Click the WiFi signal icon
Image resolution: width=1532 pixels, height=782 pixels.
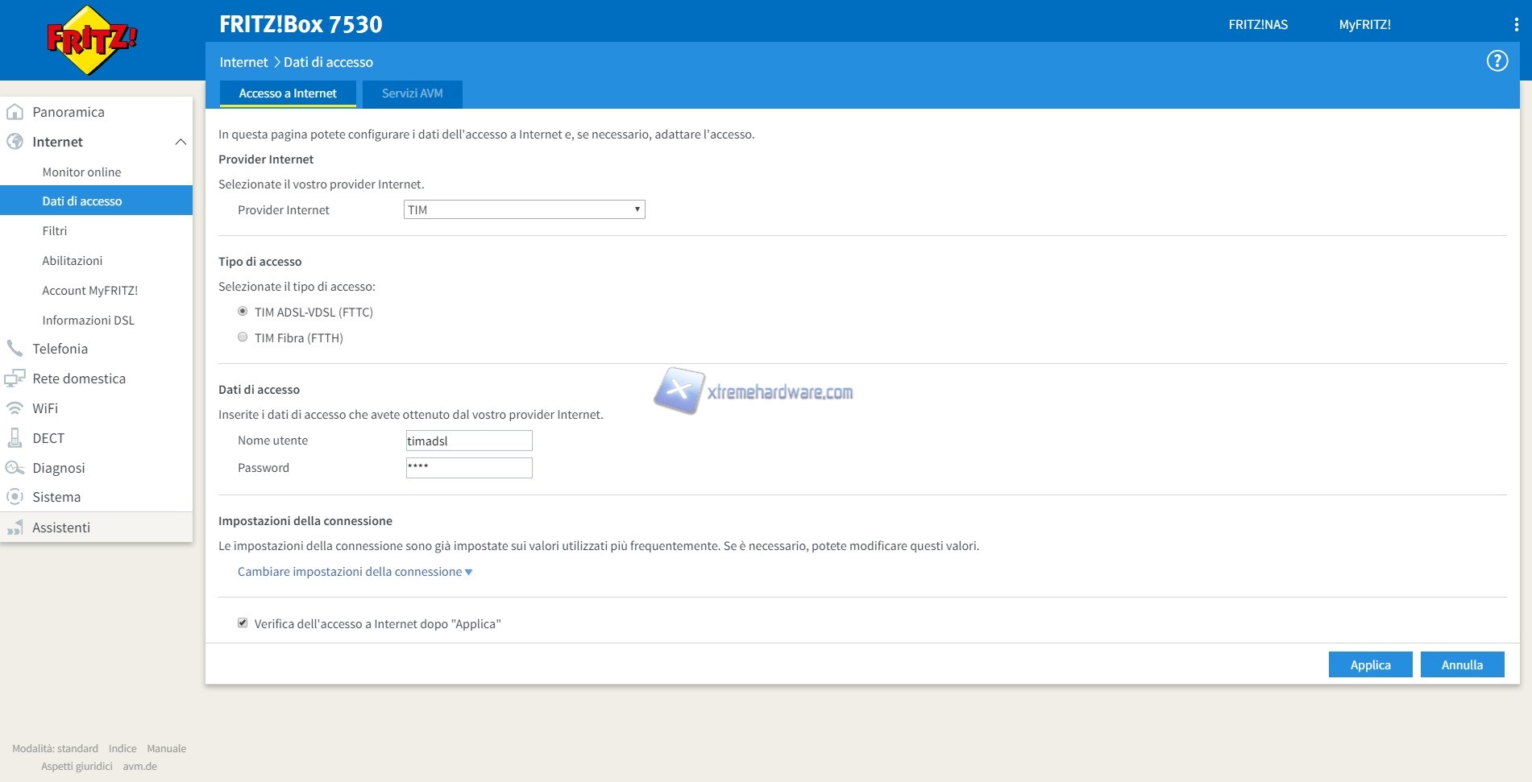[15, 408]
